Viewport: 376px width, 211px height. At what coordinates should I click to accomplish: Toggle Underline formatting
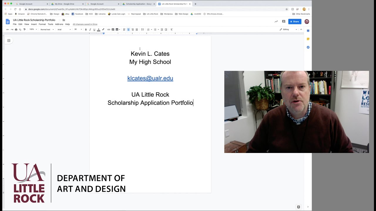(x=94, y=30)
